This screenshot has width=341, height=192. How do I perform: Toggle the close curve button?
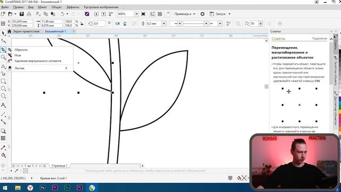tap(229, 23)
